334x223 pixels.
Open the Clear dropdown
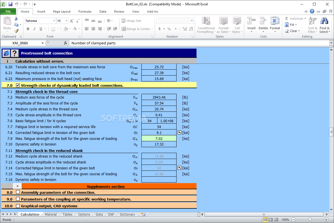pos(292,31)
